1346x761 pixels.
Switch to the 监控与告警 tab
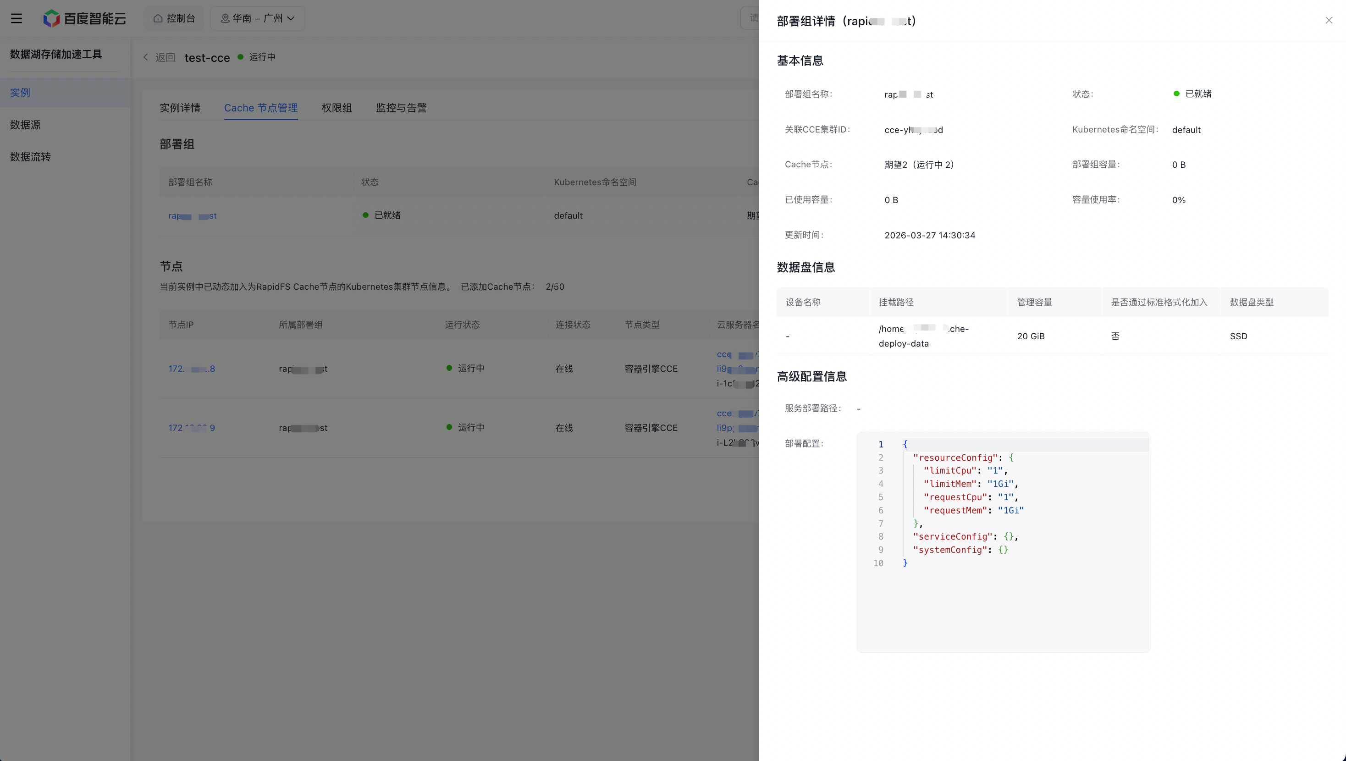coord(401,108)
